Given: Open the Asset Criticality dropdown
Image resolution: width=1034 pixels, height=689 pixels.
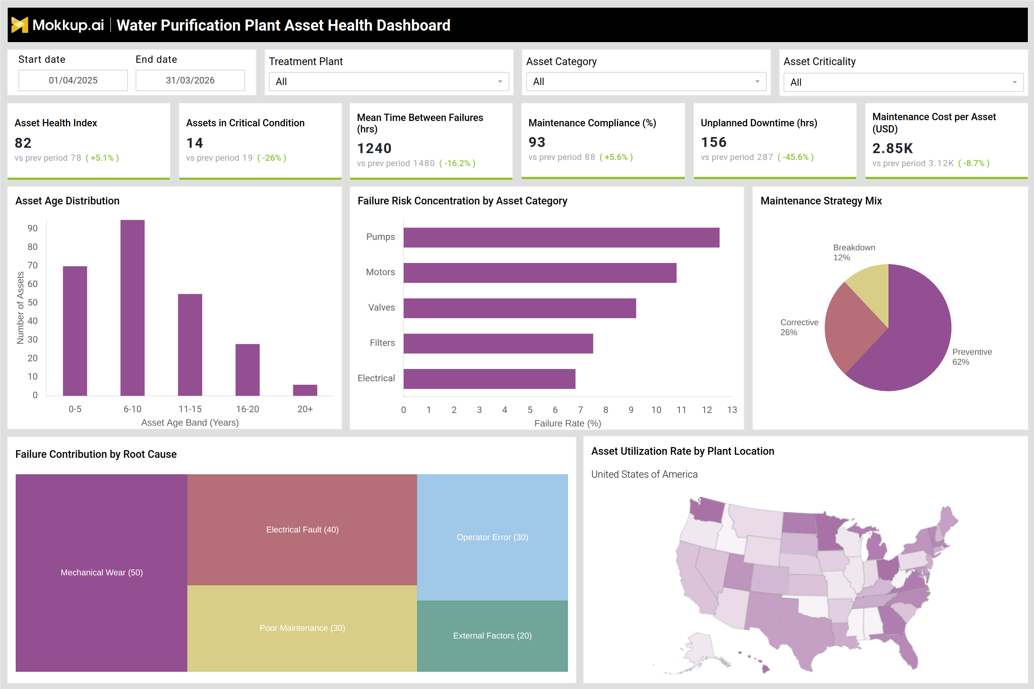Looking at the screenshot, I should [903, 82].
